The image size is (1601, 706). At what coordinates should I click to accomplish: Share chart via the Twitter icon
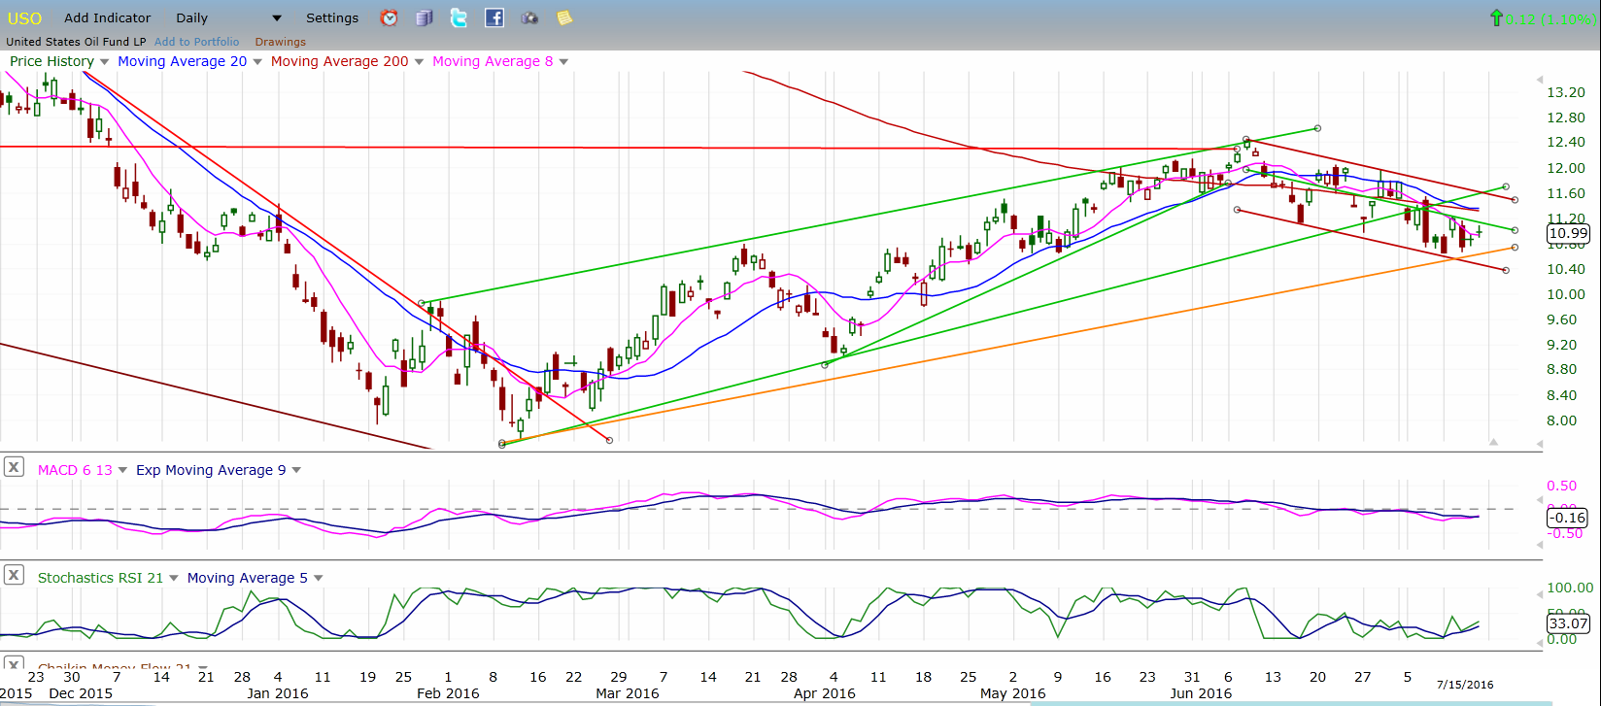(459, 17)
